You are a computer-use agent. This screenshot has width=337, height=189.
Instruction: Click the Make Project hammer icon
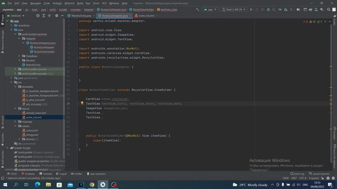(197, 9)
